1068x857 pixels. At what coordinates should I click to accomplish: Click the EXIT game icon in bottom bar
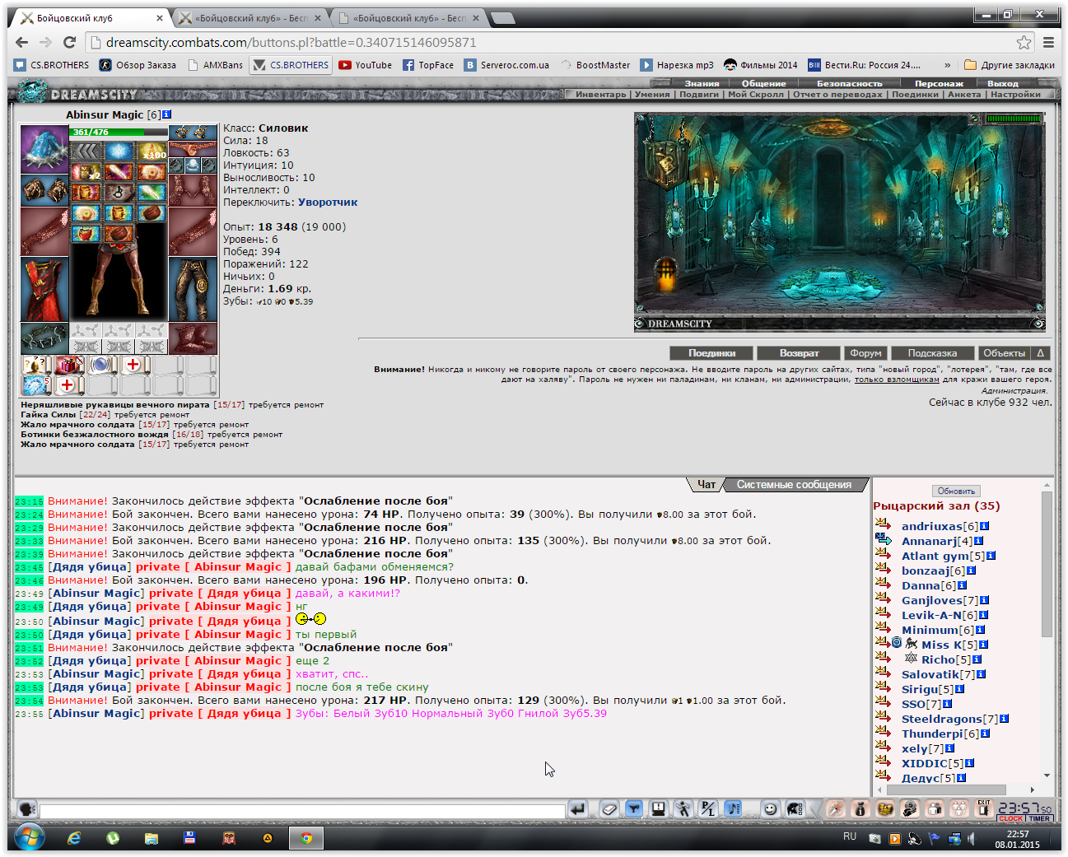(984, 809)
